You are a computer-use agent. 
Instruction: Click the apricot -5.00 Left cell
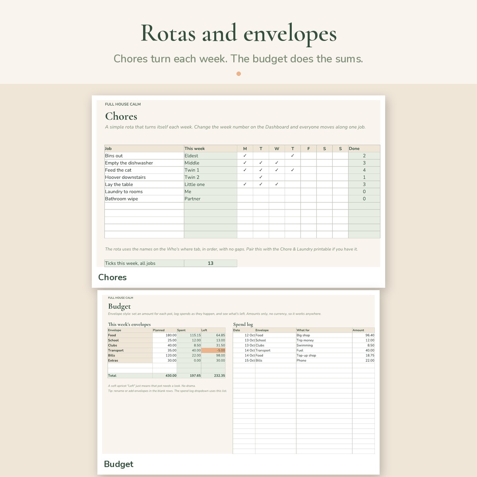tap(213, 351)
